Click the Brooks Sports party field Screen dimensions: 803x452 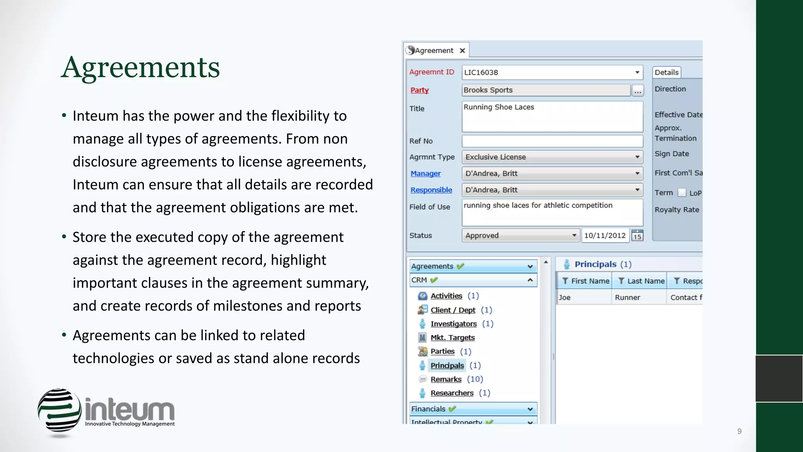click(546, 90)
